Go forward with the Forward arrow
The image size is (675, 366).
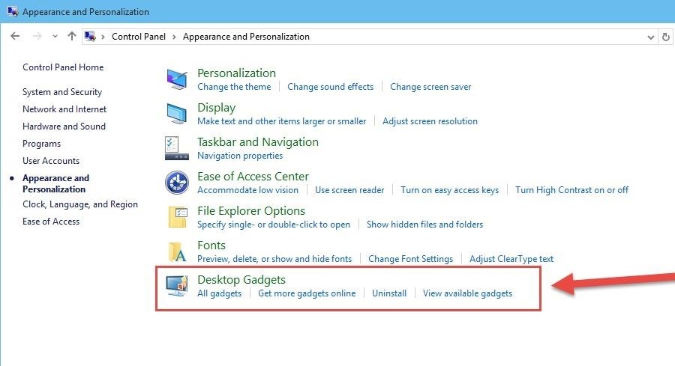click(x=37, y=36)
